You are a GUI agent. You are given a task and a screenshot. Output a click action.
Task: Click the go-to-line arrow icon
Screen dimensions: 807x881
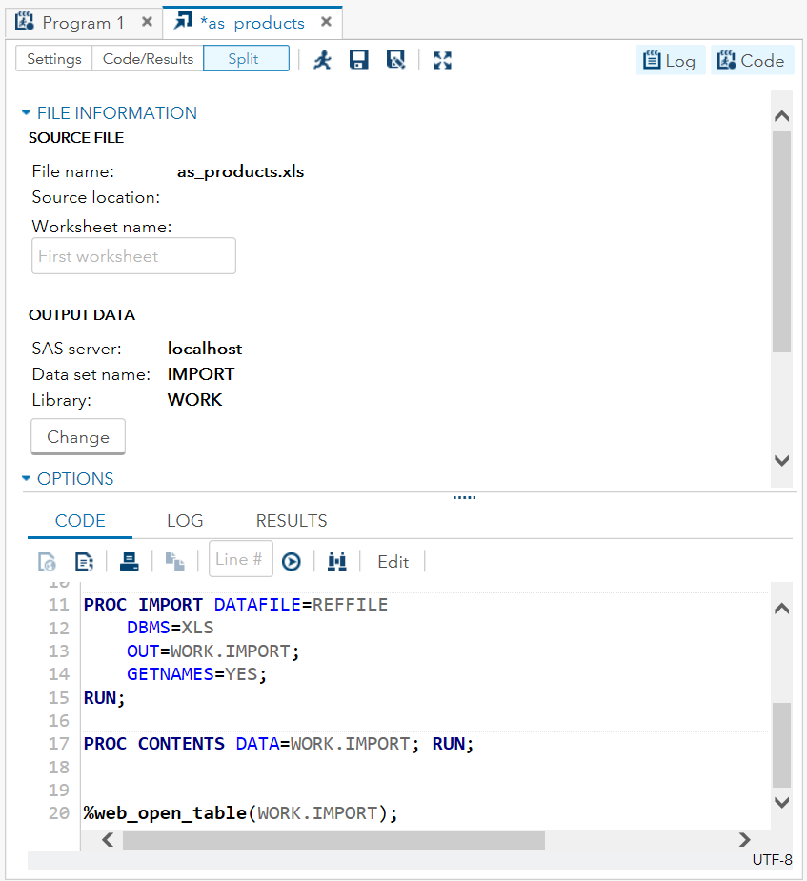tap(292, 562)
